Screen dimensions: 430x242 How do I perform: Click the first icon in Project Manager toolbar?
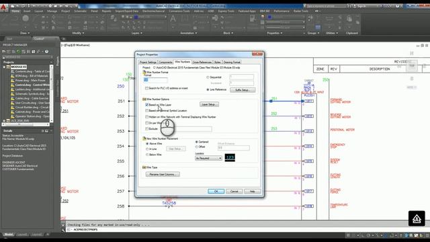point(4,51)
